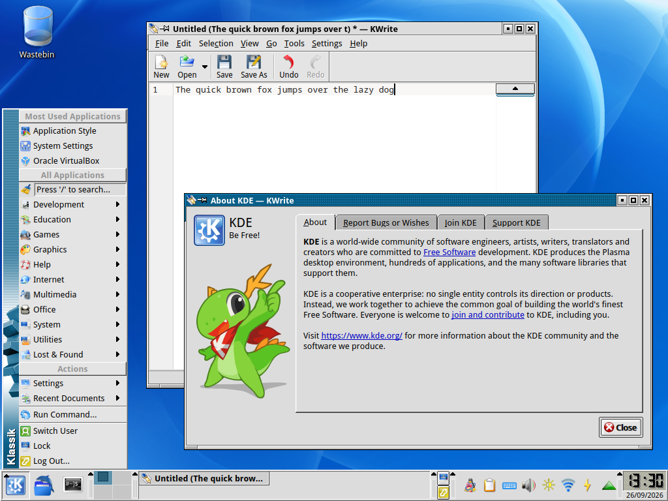Open the Selection menu

[216, 44]
